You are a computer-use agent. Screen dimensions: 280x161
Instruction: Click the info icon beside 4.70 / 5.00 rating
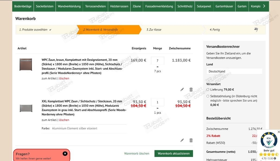click(275, 158)
